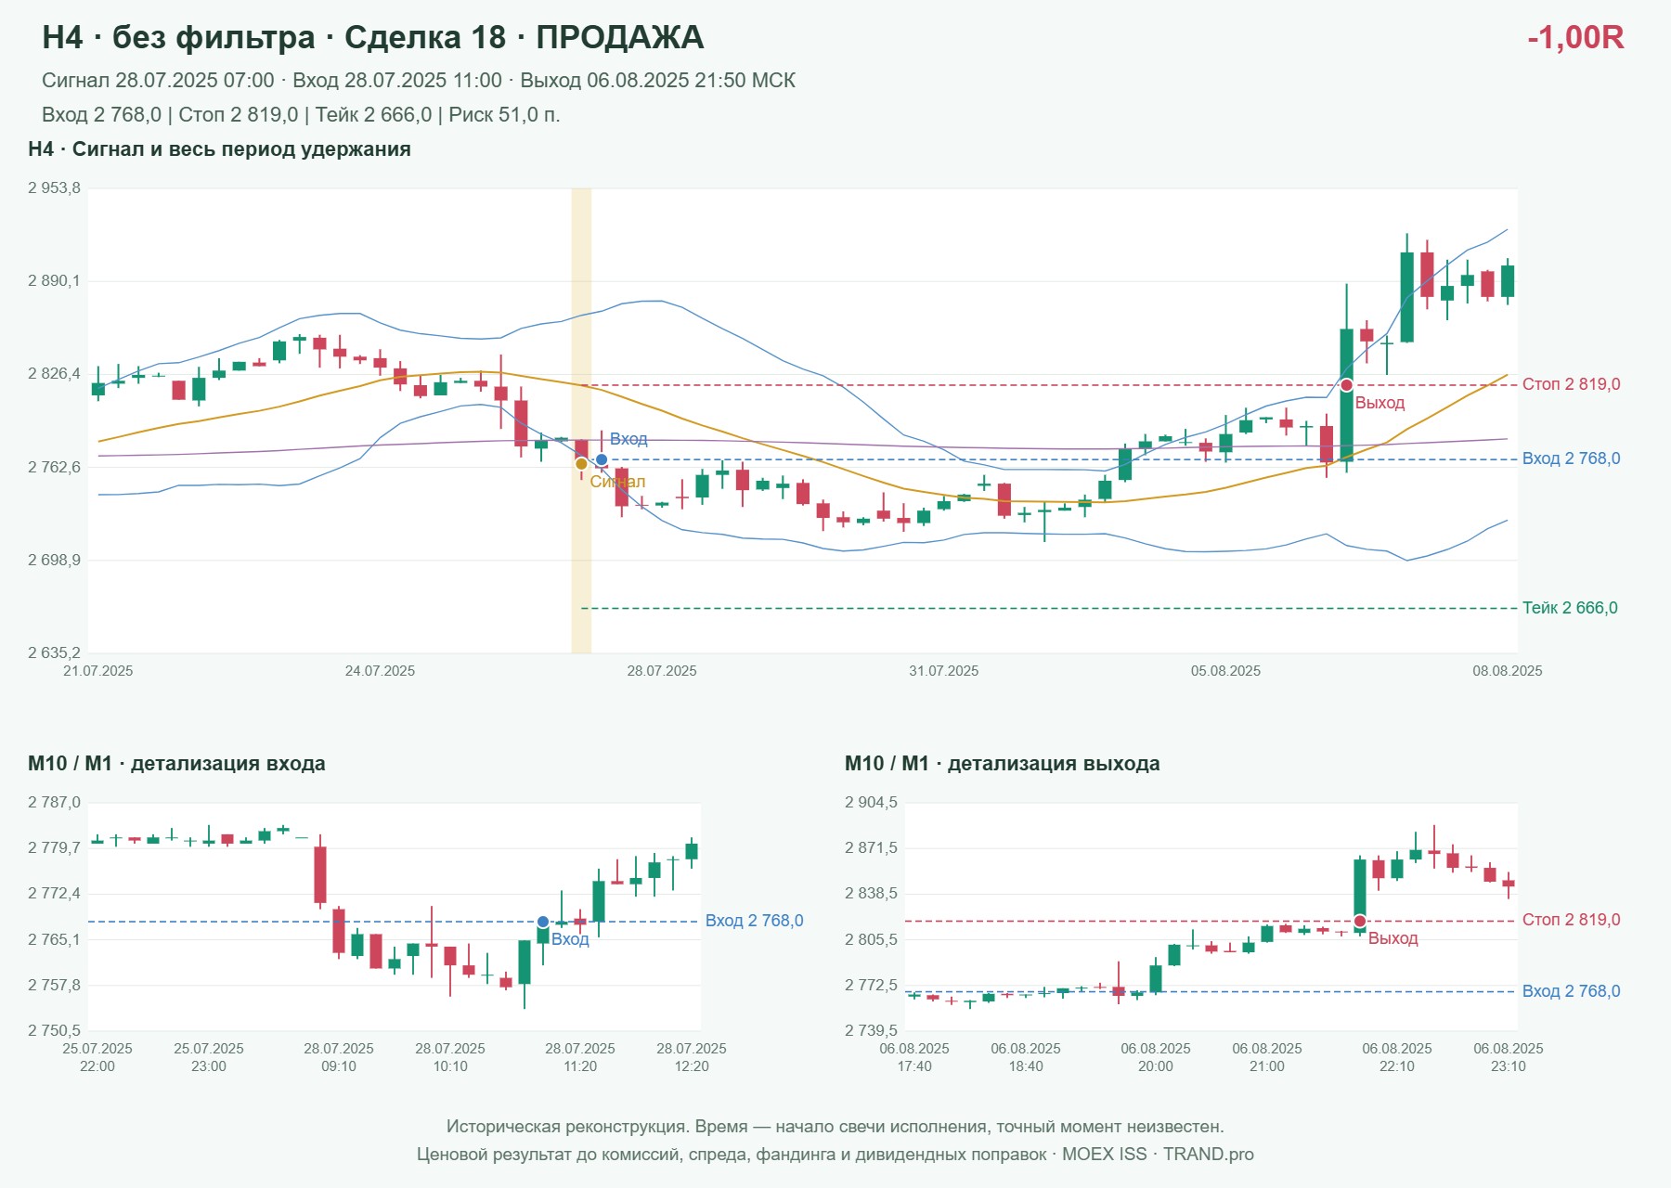Click the 06.08.2025 22:10 axis label

[x=1397, y=1057]
